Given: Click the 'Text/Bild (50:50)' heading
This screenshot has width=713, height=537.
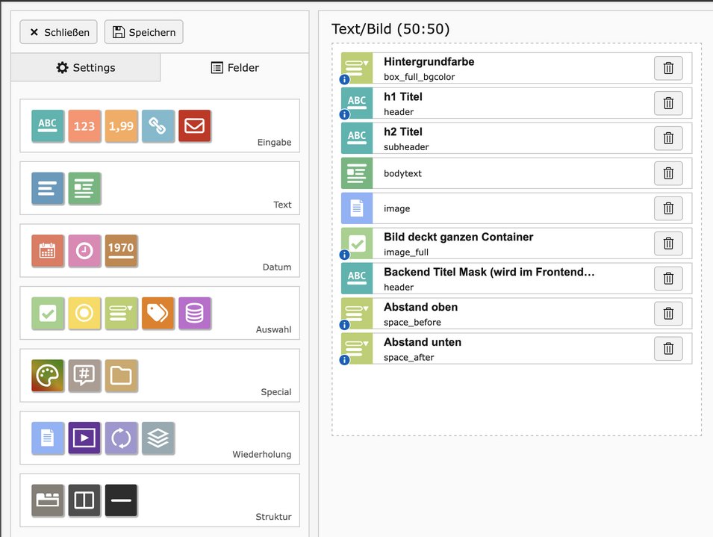Looking at the screenshot, I should (390, 28).
